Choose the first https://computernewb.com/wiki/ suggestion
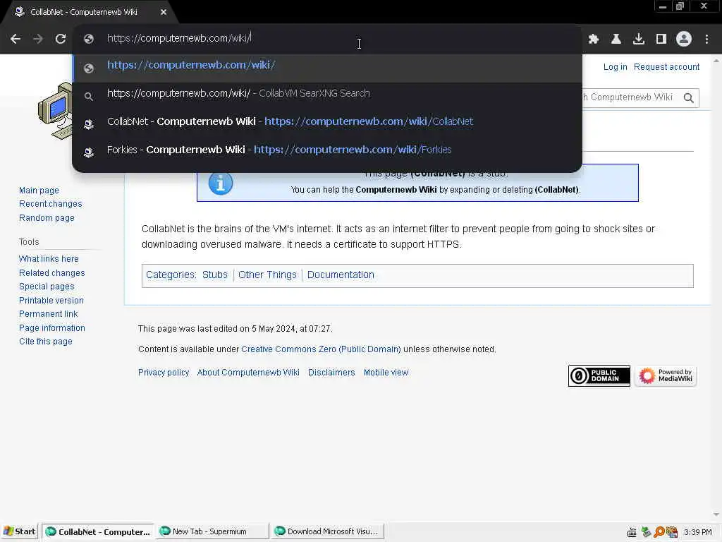The image size is (722, 542). [x=327, y=68]
